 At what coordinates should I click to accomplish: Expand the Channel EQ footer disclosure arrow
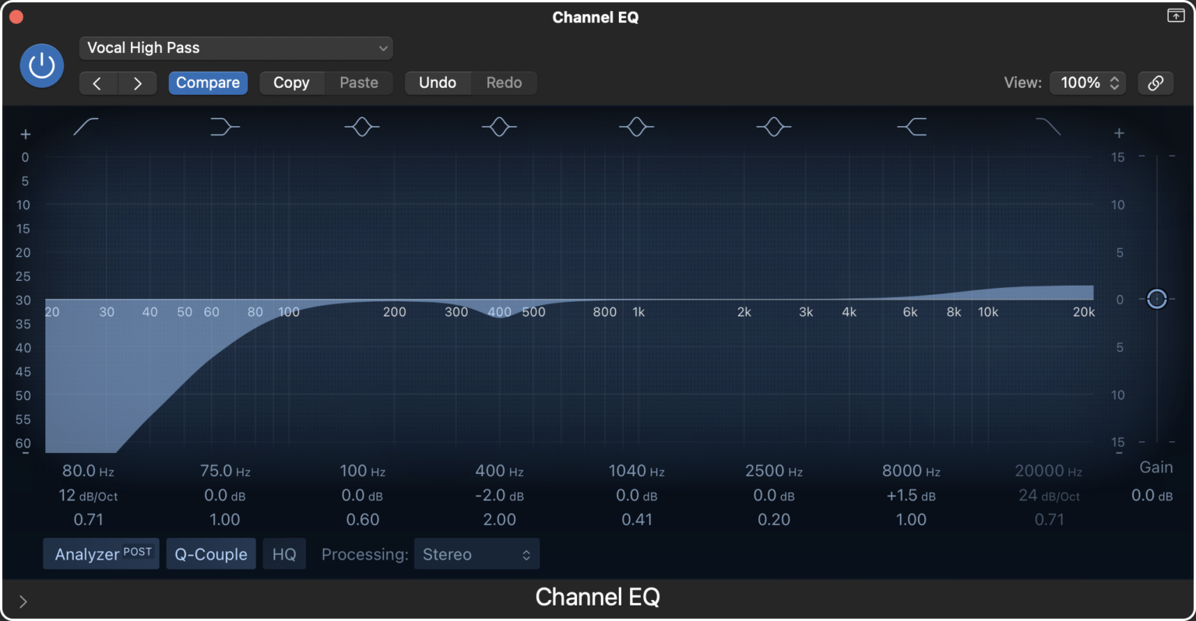[x=23, y=601]
